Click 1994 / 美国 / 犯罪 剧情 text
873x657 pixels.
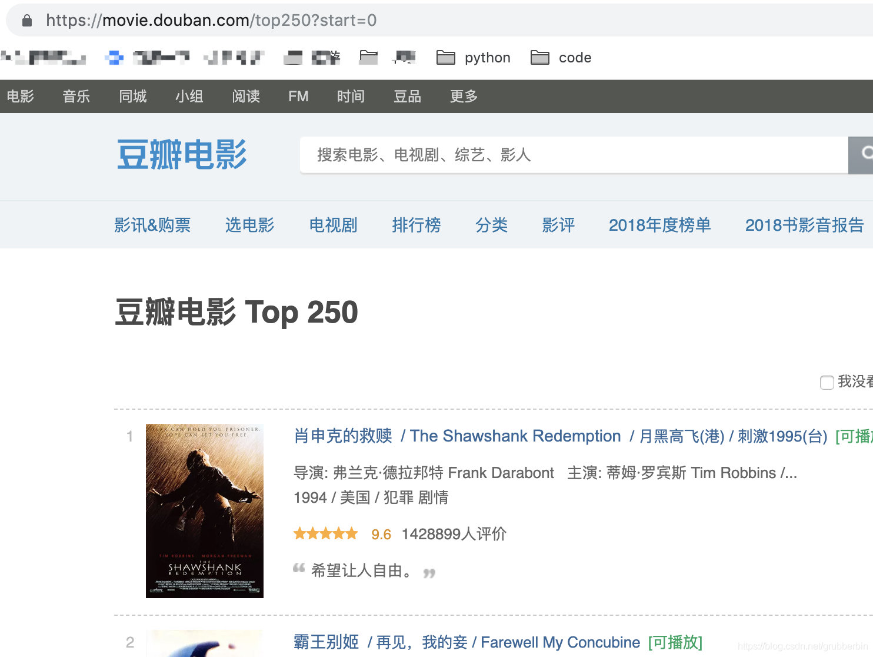[x=371, y=497]
